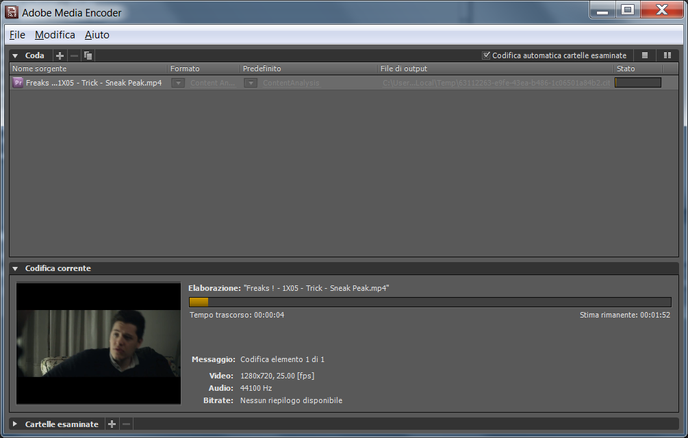Click the 44100 Hz audio value

[256, 388]
